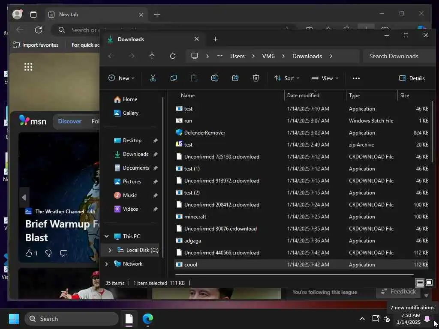Viewport: 439px width, 329px height.
Task: Click the Share icon in toolbar
Action: (x=235, y=78)
